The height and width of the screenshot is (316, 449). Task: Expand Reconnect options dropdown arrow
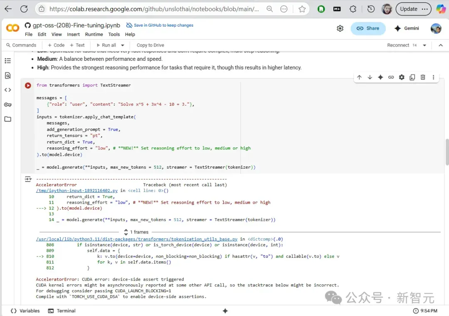point(424,45)
